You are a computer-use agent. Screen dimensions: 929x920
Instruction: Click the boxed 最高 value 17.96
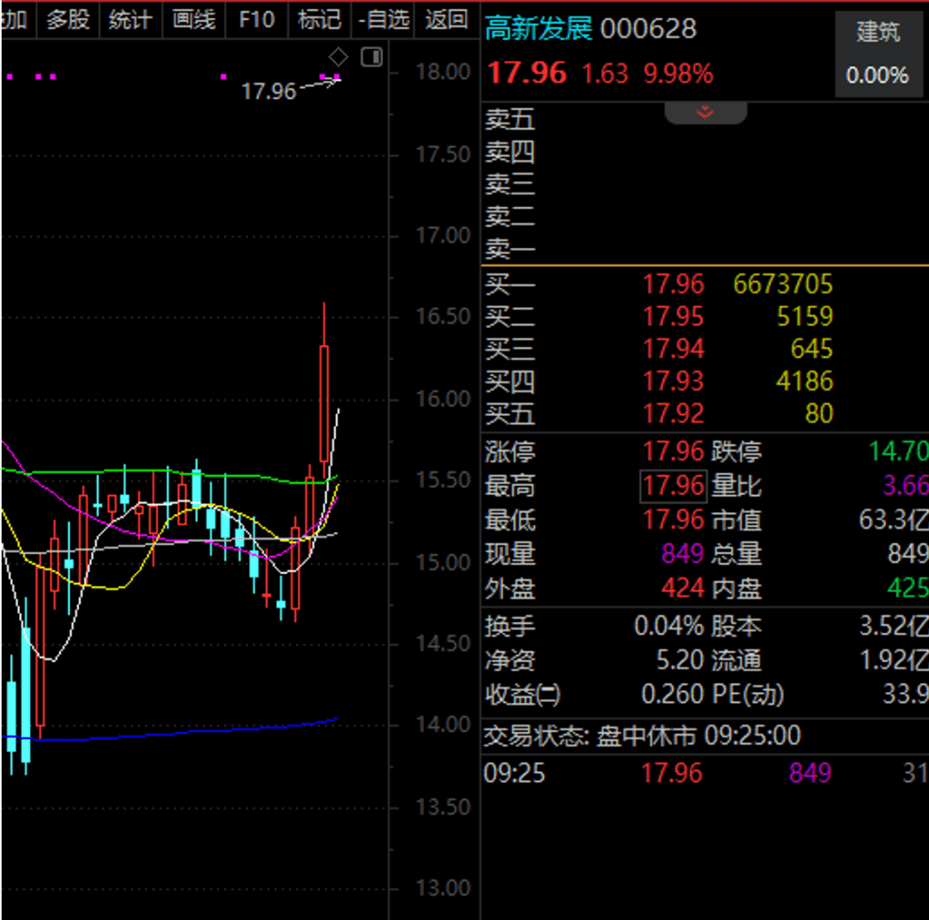click(x=673, y=486)
